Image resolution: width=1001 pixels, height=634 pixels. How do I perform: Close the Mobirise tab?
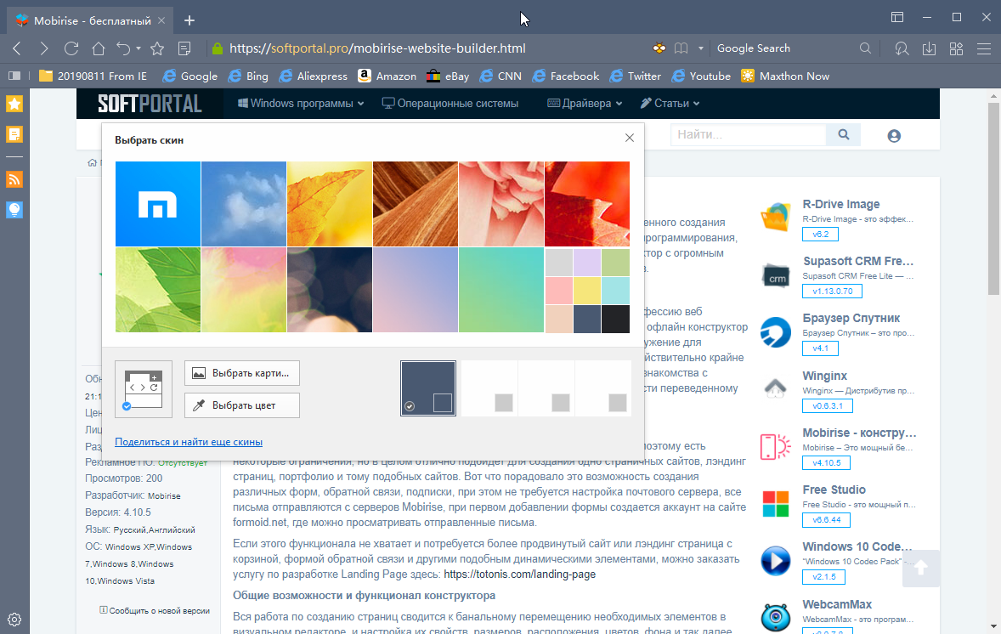(x=161, y=20)
